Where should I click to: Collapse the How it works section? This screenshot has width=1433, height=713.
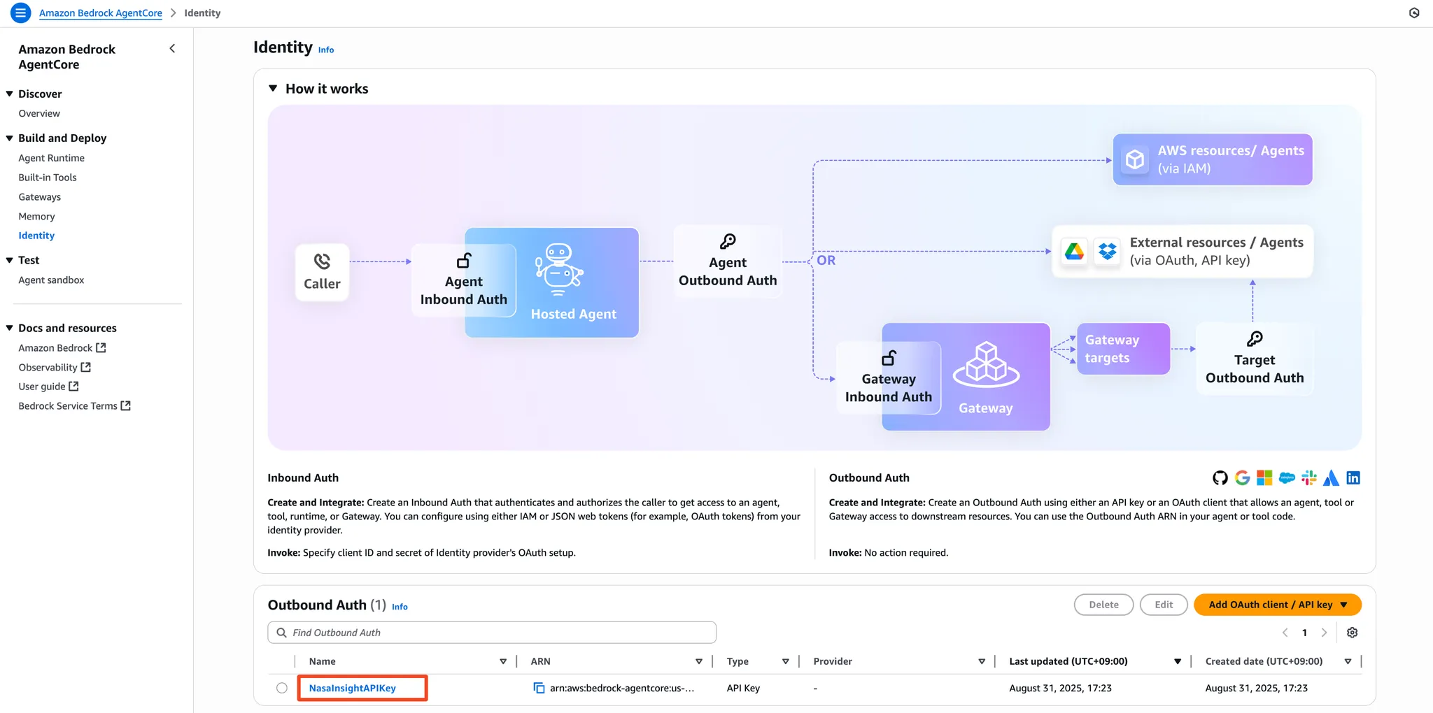273,89
